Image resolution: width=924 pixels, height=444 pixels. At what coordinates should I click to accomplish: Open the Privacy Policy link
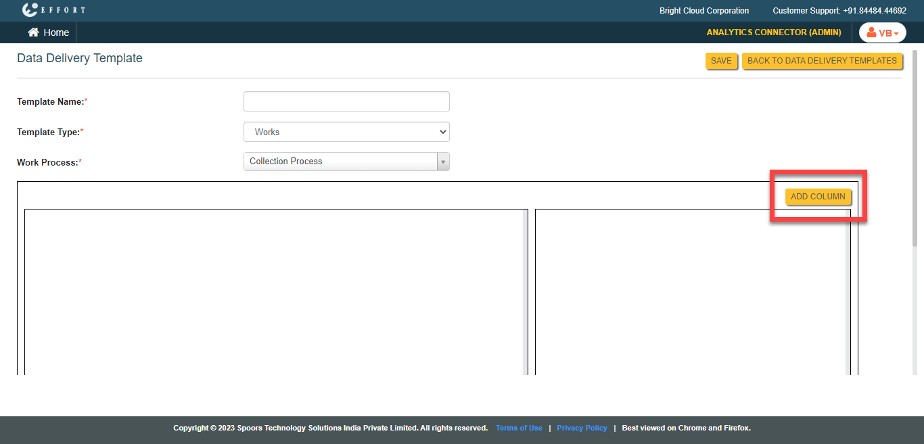tap(582, 428)
